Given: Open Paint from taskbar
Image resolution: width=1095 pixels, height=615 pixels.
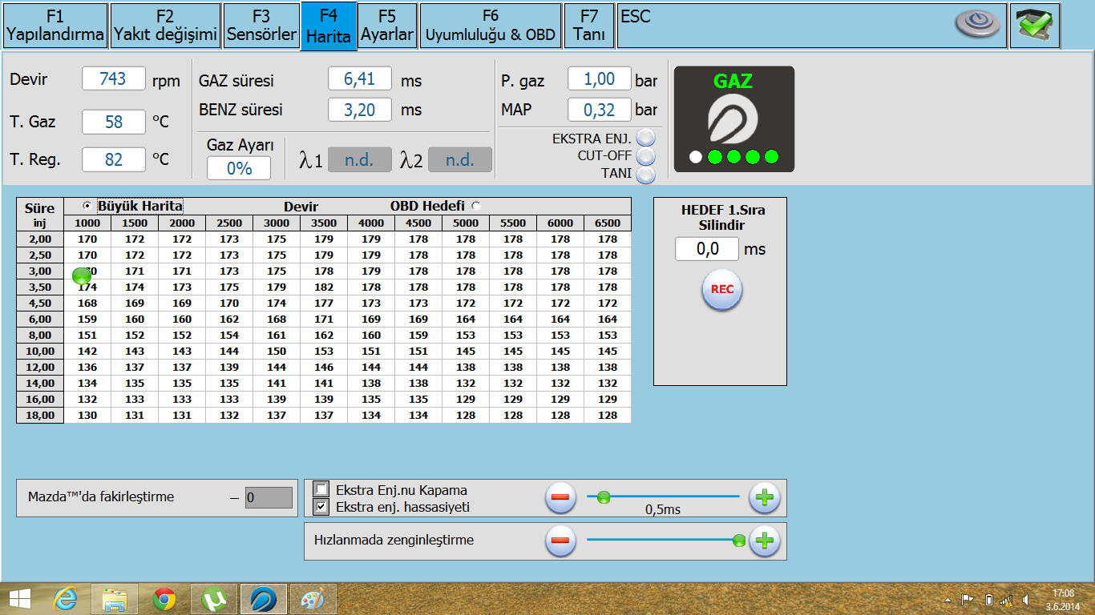Looking at the screenshot, I should (x=313, y=599).
